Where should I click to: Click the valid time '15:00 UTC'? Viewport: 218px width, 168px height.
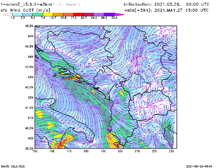(x=197, y=10)
